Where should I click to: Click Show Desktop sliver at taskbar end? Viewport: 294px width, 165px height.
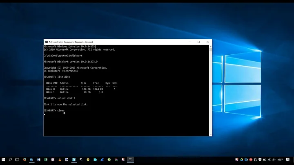point(293,160)
